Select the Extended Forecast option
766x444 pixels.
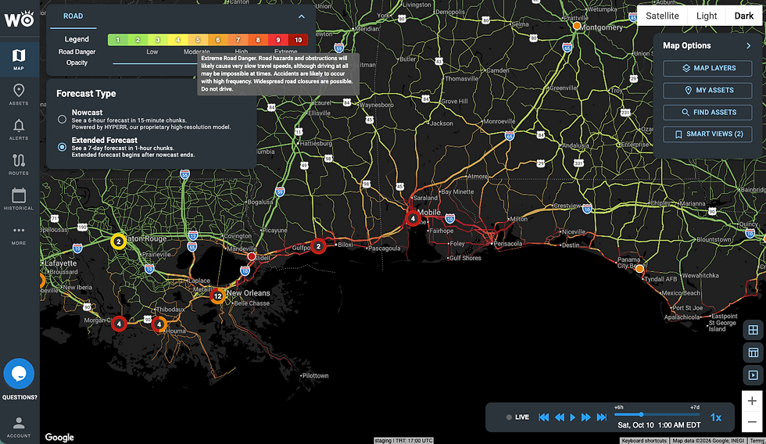click(x=62, y=146)
